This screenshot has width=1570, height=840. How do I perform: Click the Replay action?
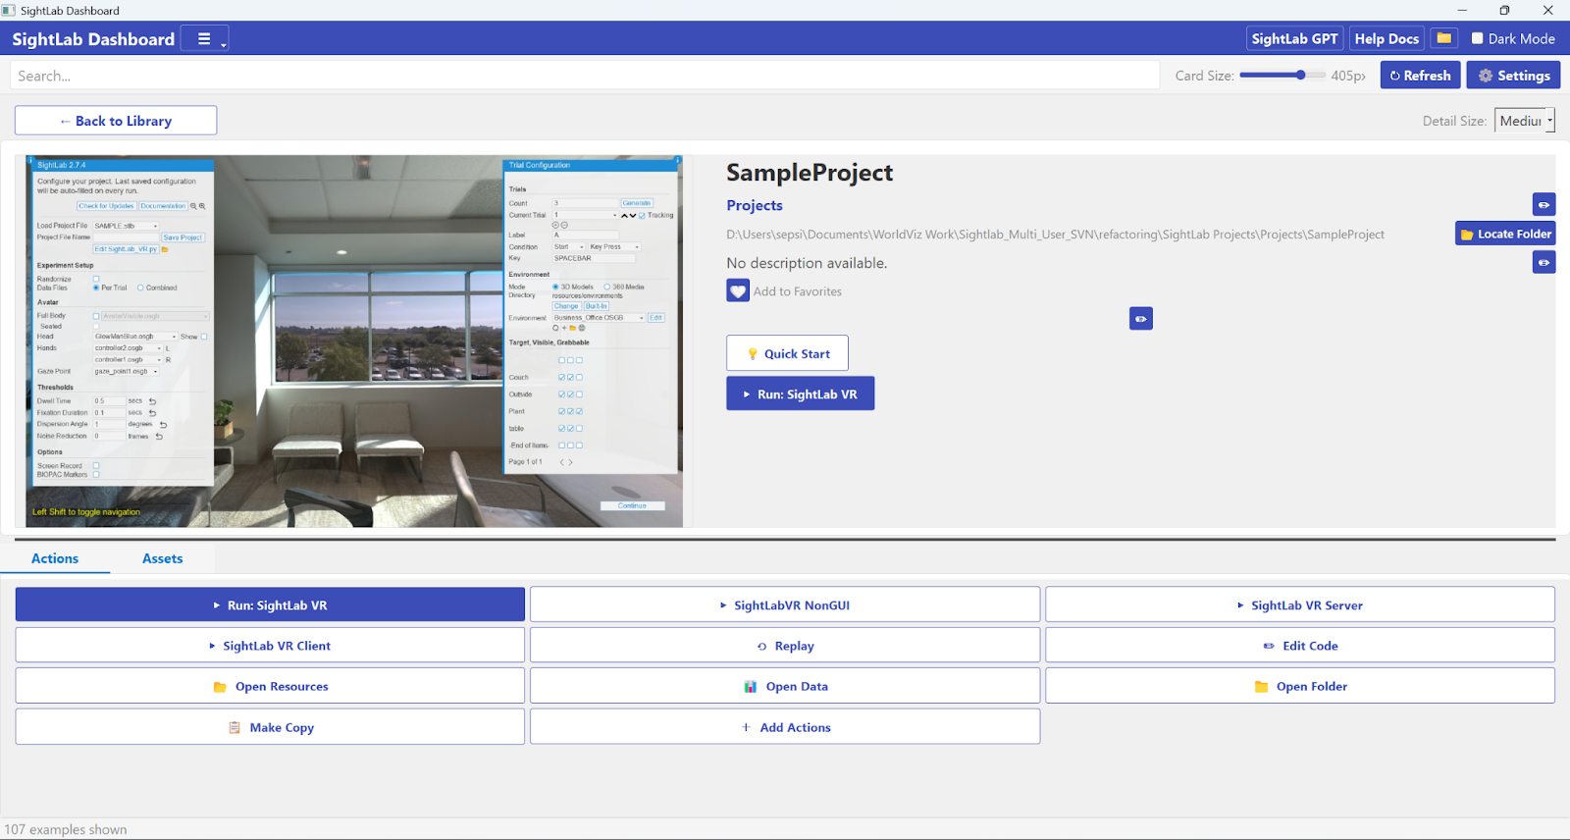click(785, 645)
